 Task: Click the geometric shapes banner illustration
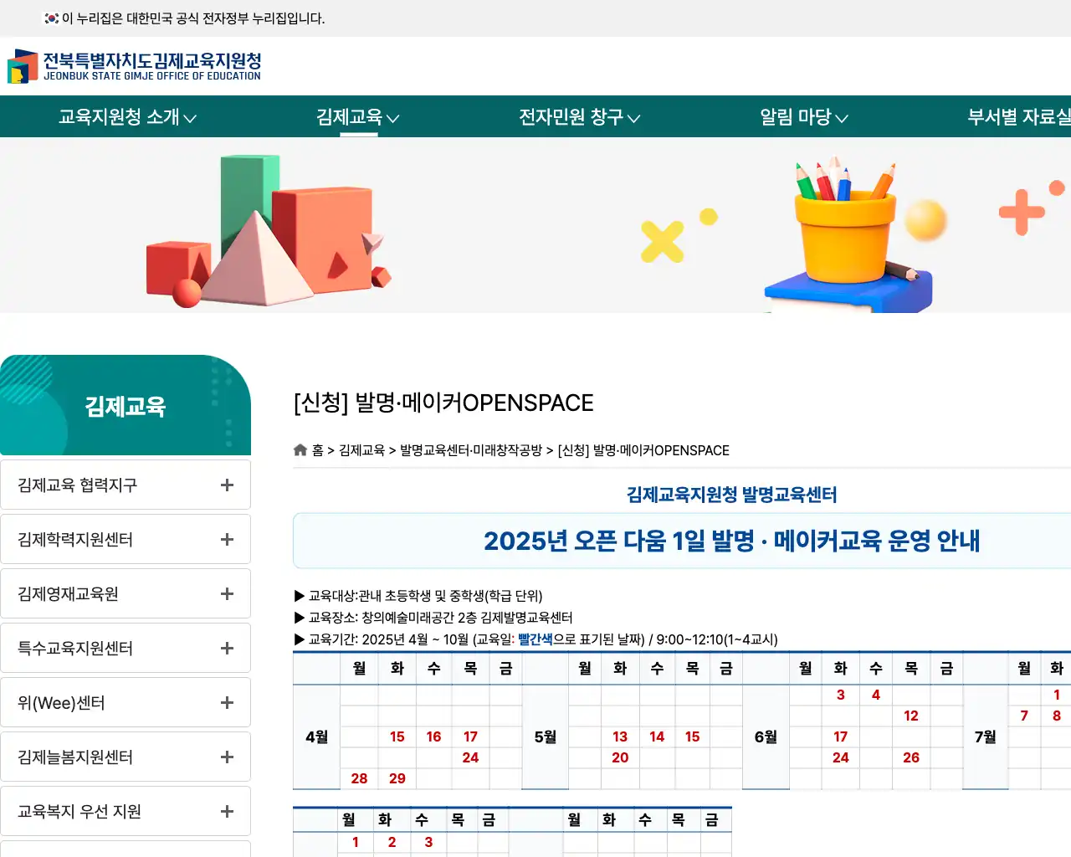(x=268, y=231)
